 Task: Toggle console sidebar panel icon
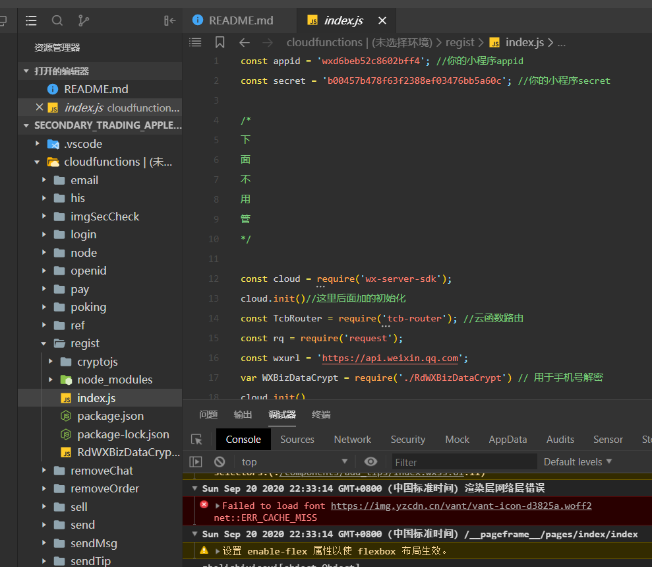(196, 461)
